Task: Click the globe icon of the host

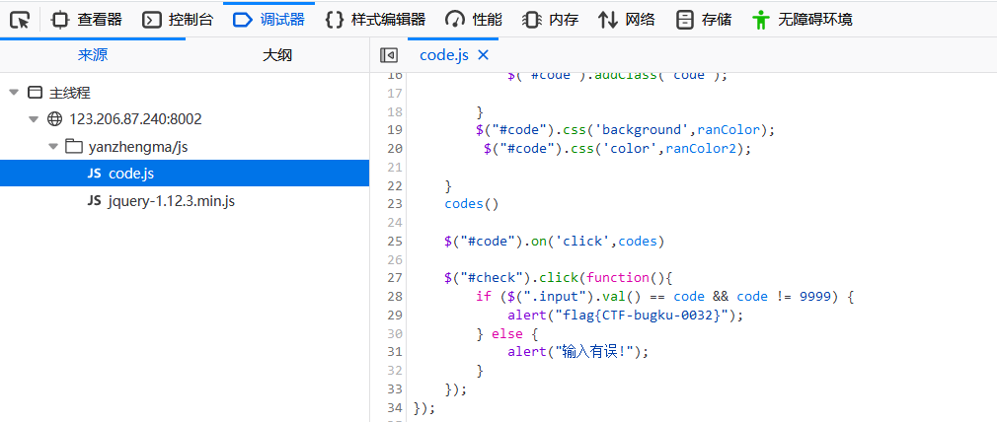Action: tap(55, 119)
